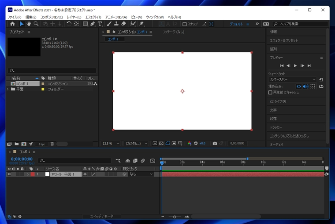335x224 pixels.
Task: Open the 編集(E) menu
Action: tap(31, 17)
